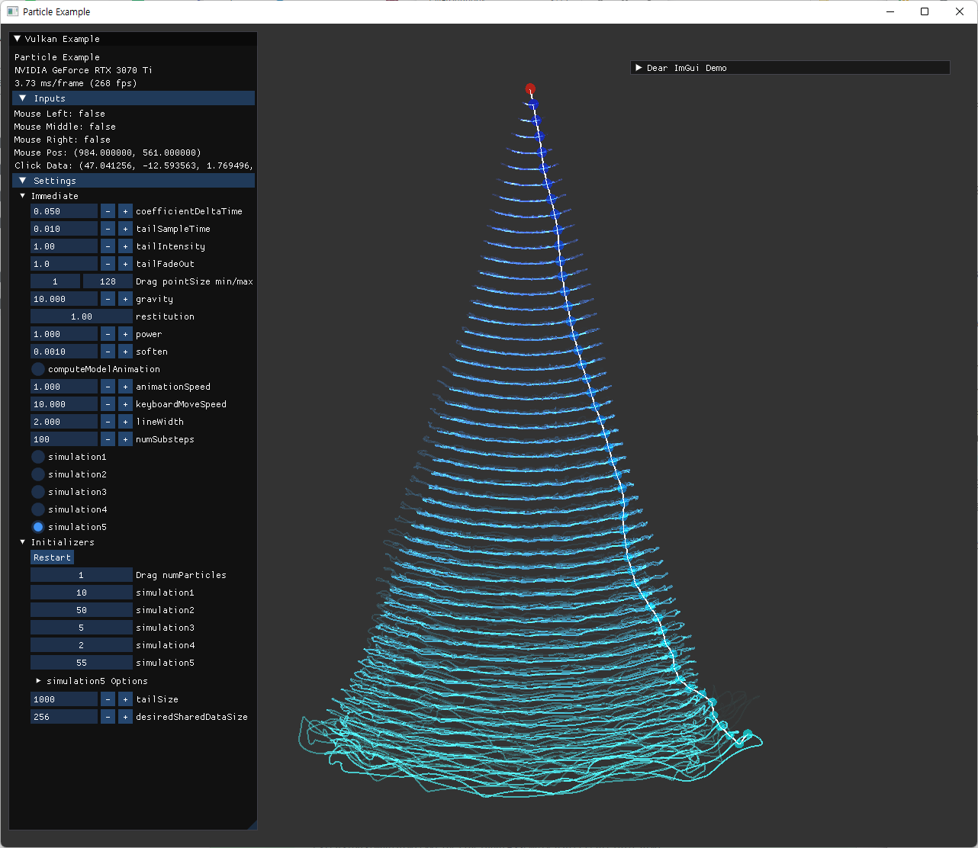
Task: Click the tailSize value field 1000
Action: click(x=64, y=699)
